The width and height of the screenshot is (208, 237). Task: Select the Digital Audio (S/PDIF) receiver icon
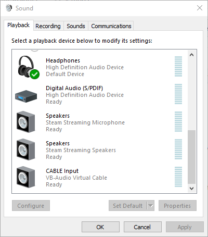click(26, 96)
